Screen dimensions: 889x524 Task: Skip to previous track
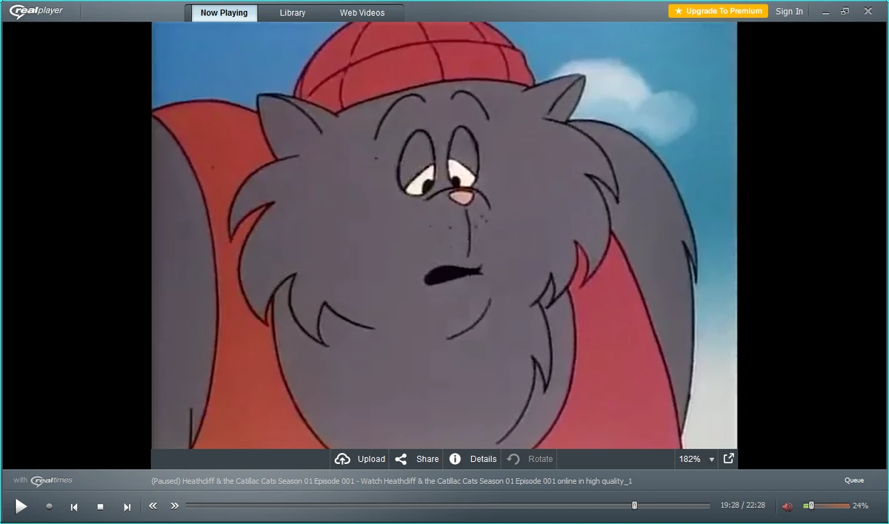tap(74, 507)
